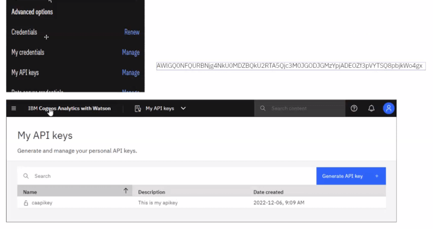Open the user profile avatar menu
433x229 pixels.
pyautogui.click(x=389, y=108)
